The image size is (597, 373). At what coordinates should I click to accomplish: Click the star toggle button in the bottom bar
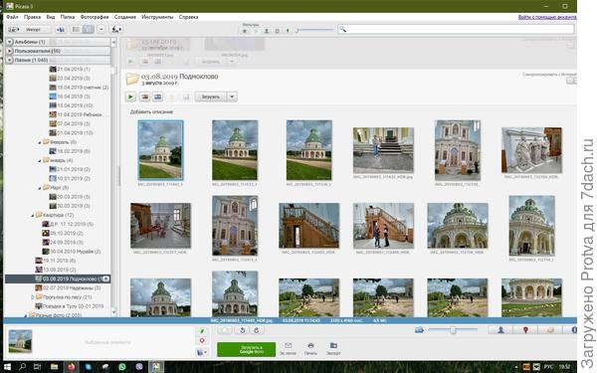[224, 330]
